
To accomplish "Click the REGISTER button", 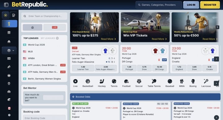I will click(x=210, y=5).
